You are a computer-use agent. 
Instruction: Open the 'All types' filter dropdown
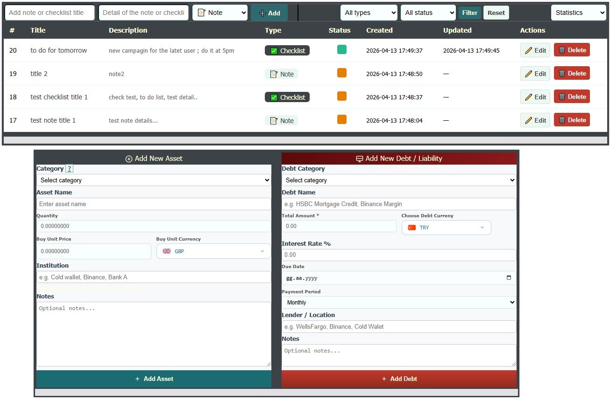tap(369, 13)
